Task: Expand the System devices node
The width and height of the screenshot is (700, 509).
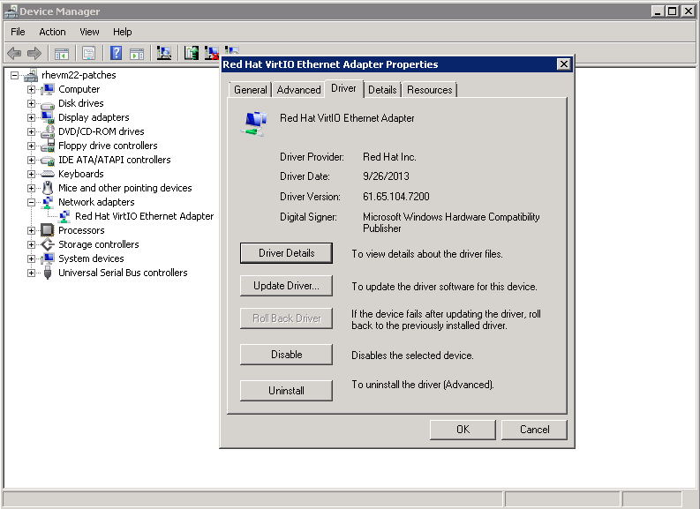Action: (31, 258)
